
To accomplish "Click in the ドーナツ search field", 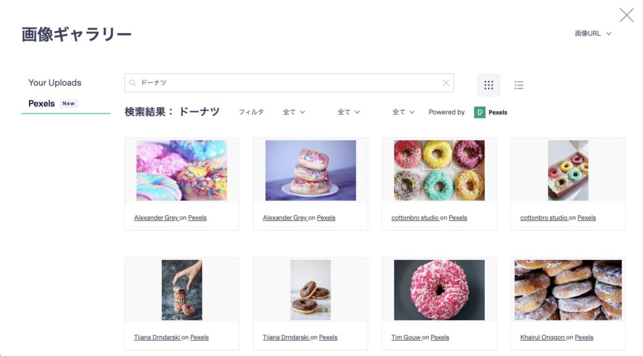I will (289, 83).
